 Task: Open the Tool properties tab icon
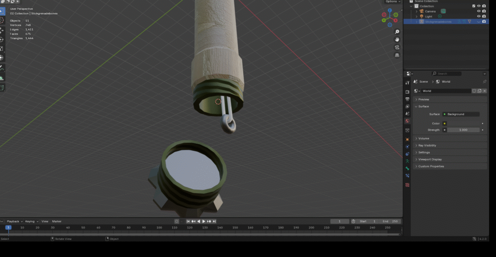pos(407,83)
